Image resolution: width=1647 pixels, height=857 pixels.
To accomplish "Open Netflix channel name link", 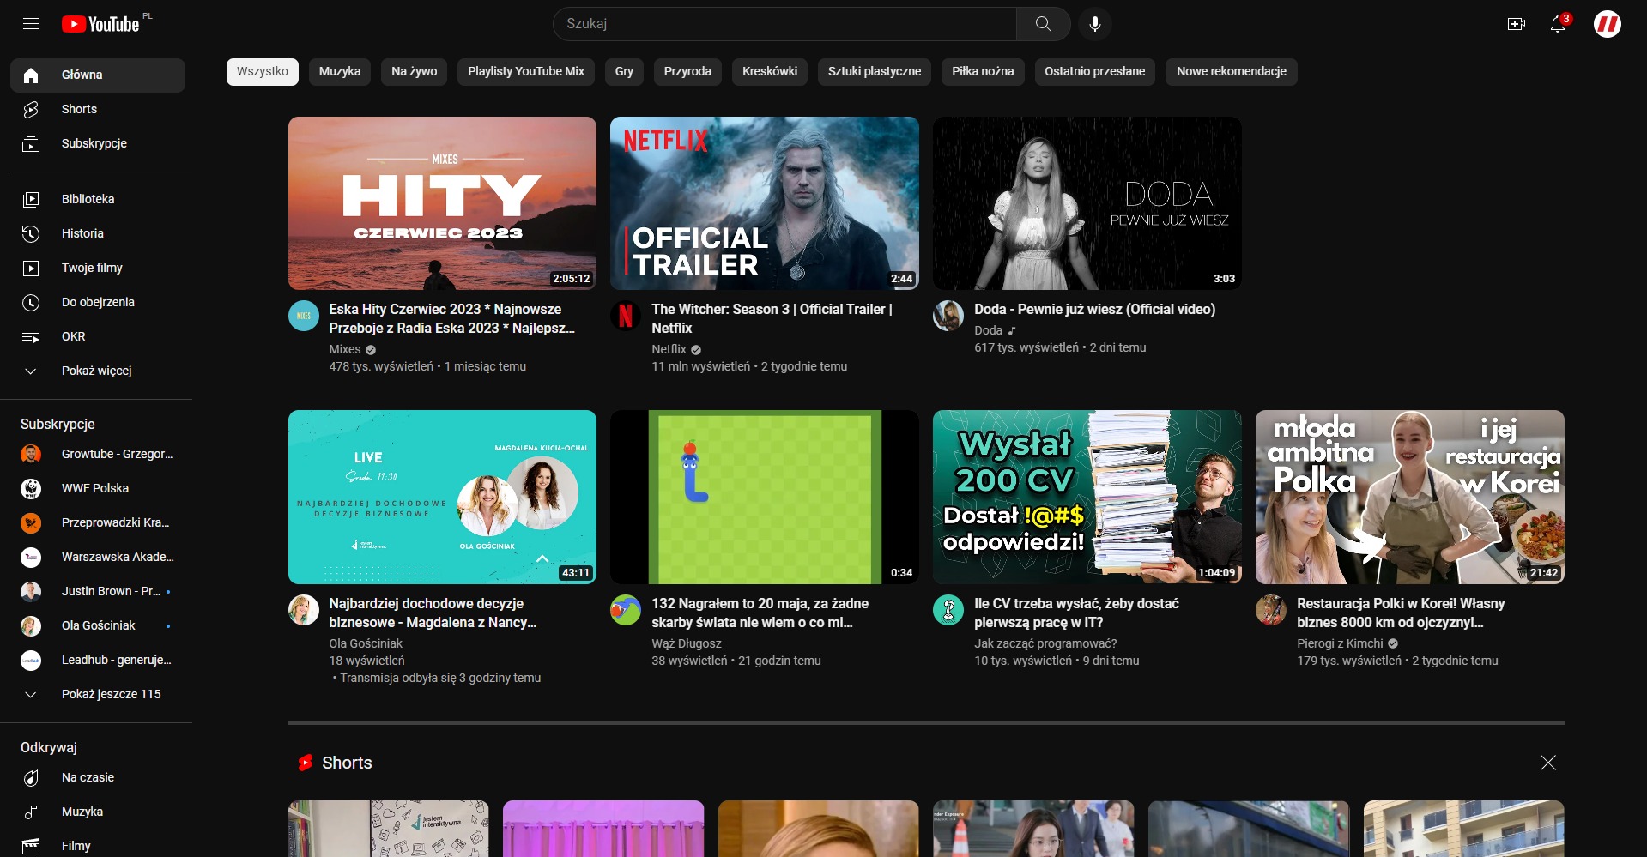I will (669, 349).
